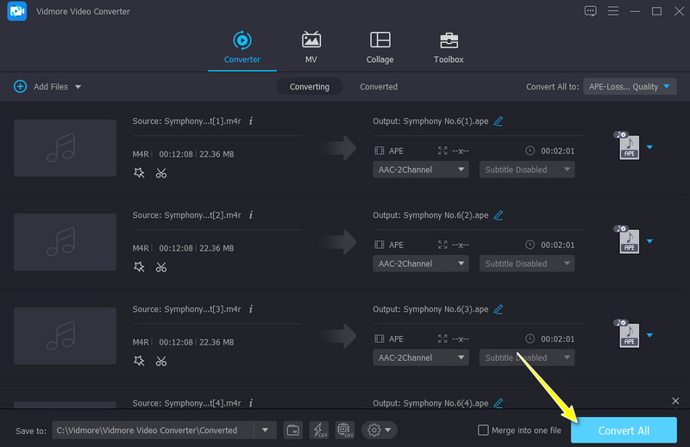Show media info for Symphony [3] source
The width and height of the screenshot is (690, 447).
pyautogui.click(x=250, y=309)
